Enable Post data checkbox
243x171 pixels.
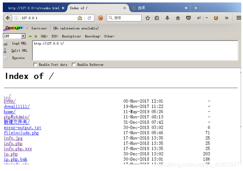coord(35,65)
